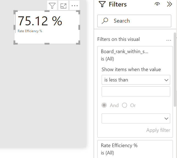Click the Filters pane title text
Viewport: 177px width, 158px height.
[118, 4]
